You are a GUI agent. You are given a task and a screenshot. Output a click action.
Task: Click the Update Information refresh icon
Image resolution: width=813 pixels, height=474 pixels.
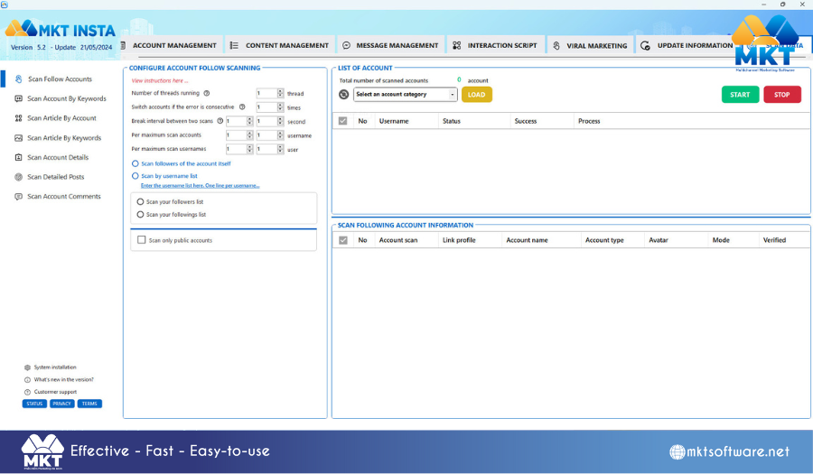point(646,45)
